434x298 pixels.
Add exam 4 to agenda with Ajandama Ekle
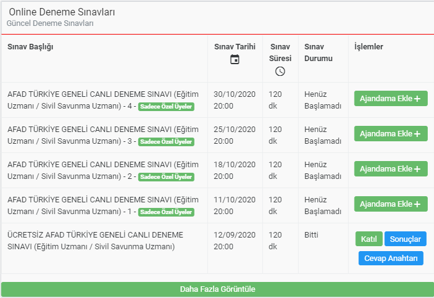coord(391,99)
